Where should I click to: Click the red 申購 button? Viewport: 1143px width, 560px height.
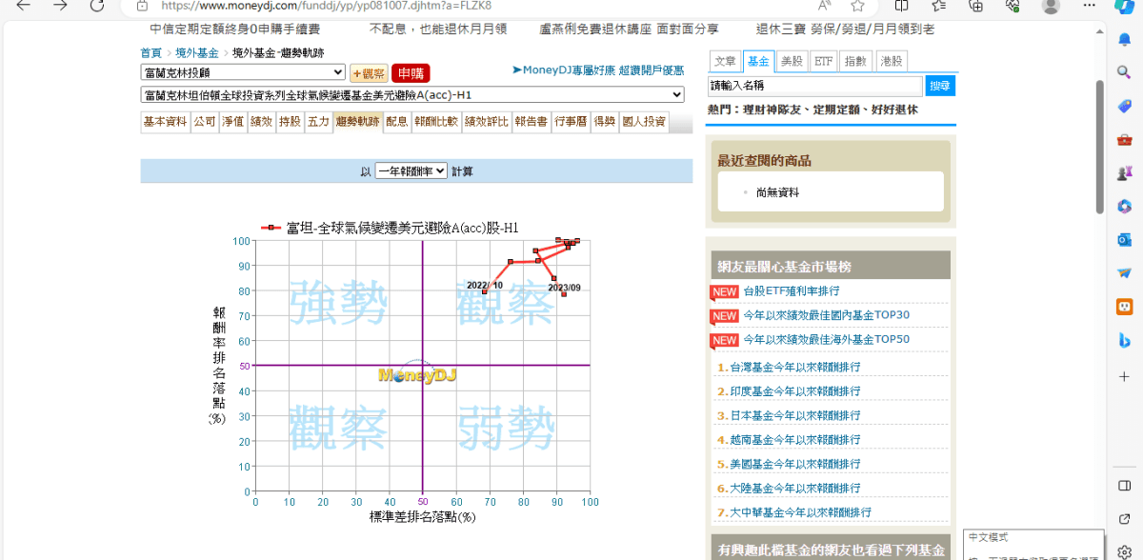click(x=411, y=73)
